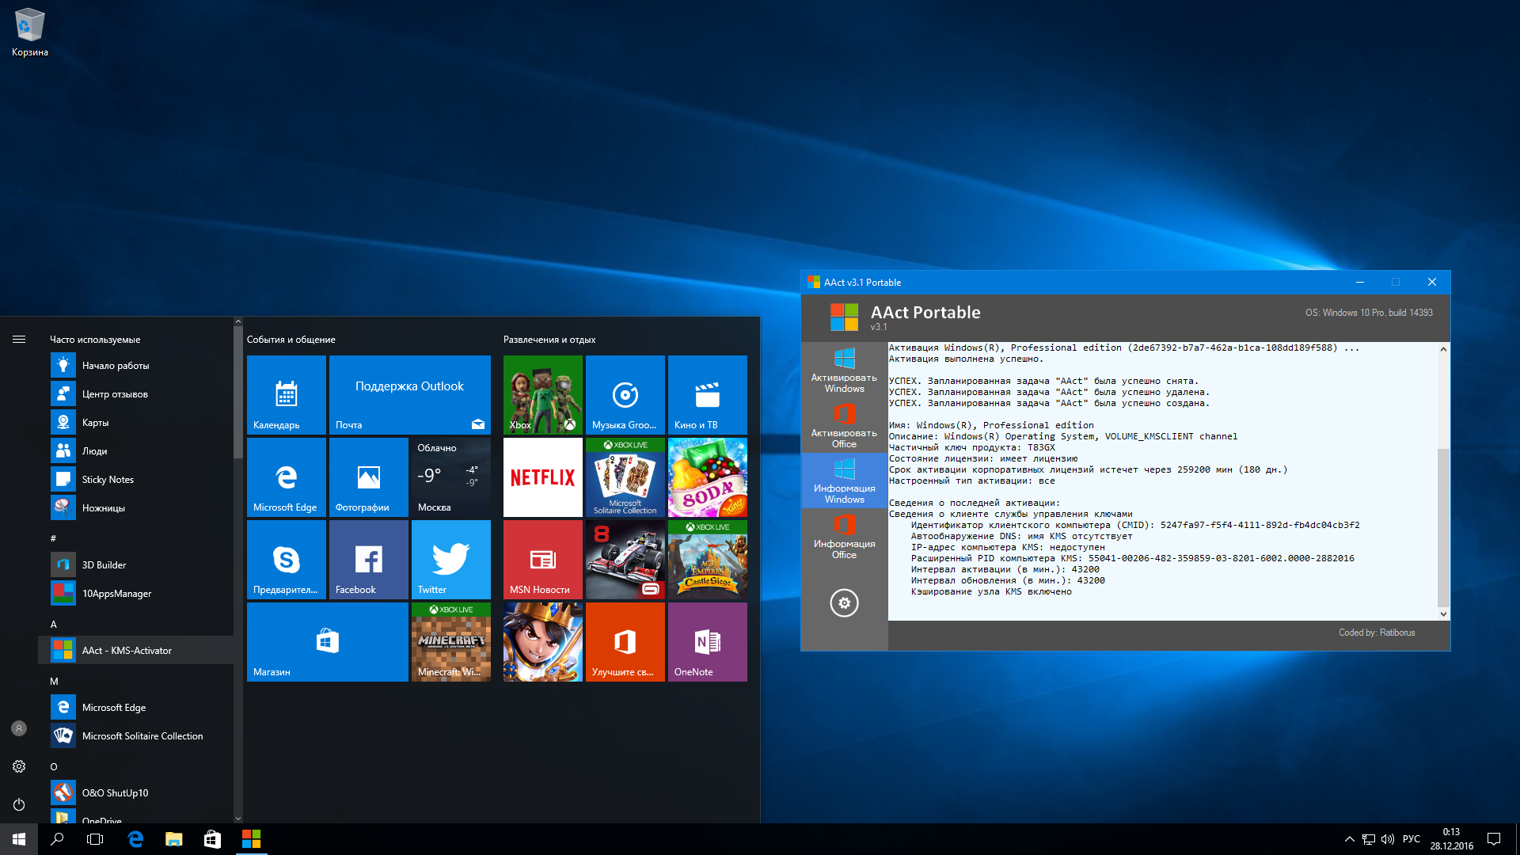Click # section header in app list
1520x855 pixels.
point(54,538)
